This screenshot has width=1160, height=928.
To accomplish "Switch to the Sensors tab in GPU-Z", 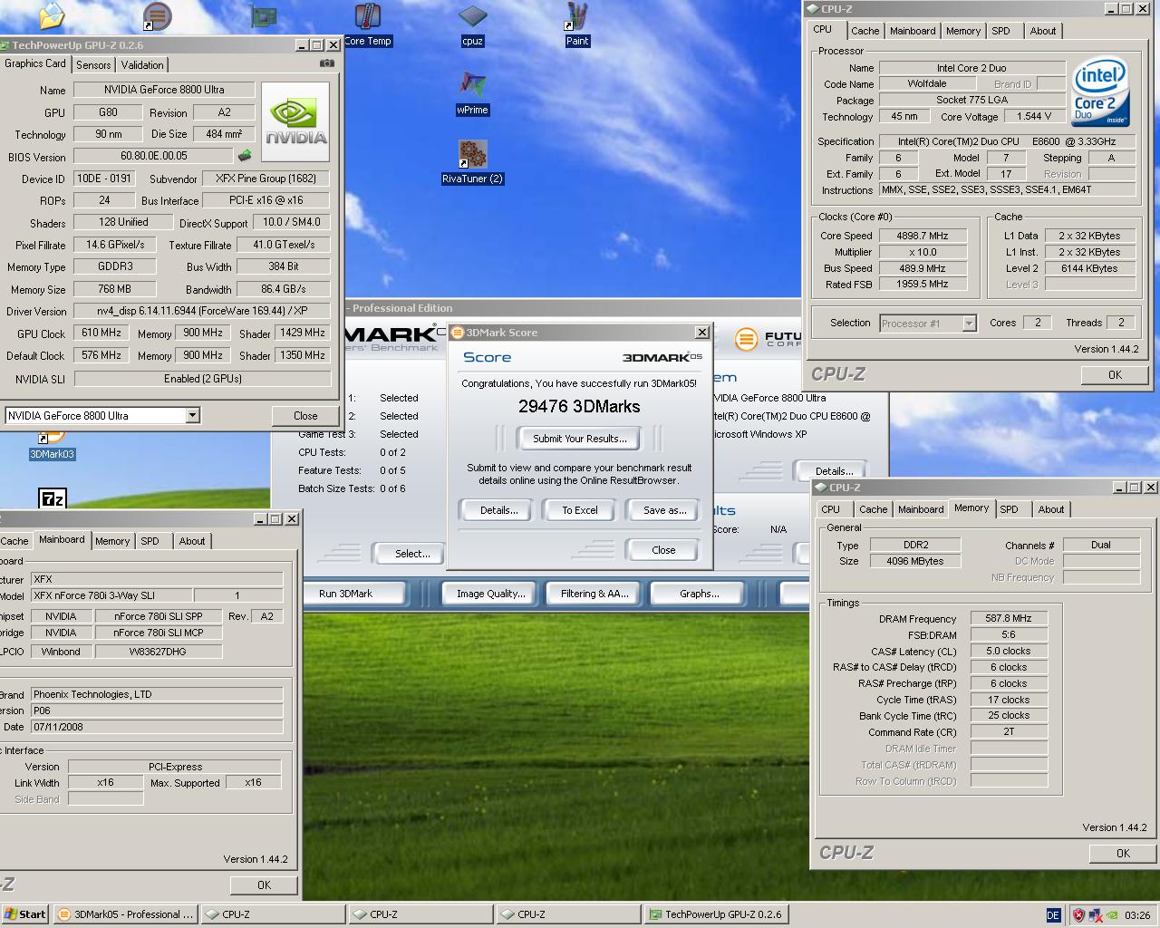I will (93, 65).
